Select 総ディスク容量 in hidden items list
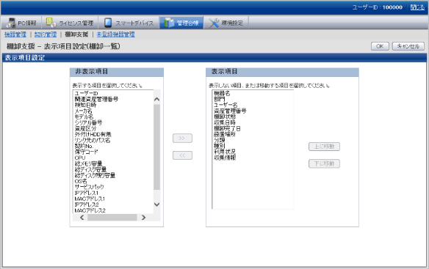This screenshot has height=269, width=429. coord(90,169)
